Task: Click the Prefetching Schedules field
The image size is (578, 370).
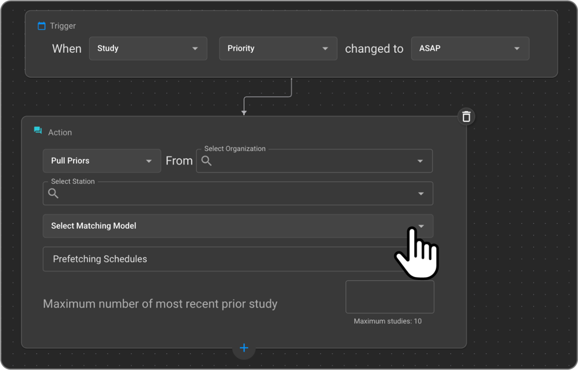Action: 217,259
